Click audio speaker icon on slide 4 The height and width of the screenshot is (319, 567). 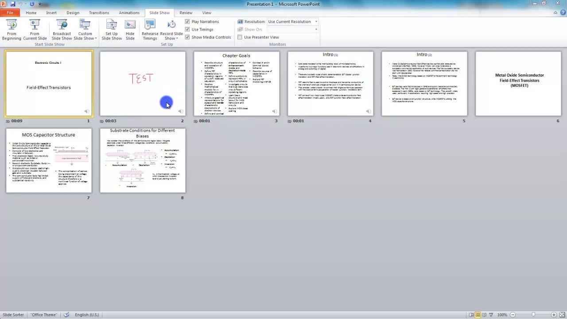click(369, 111)
